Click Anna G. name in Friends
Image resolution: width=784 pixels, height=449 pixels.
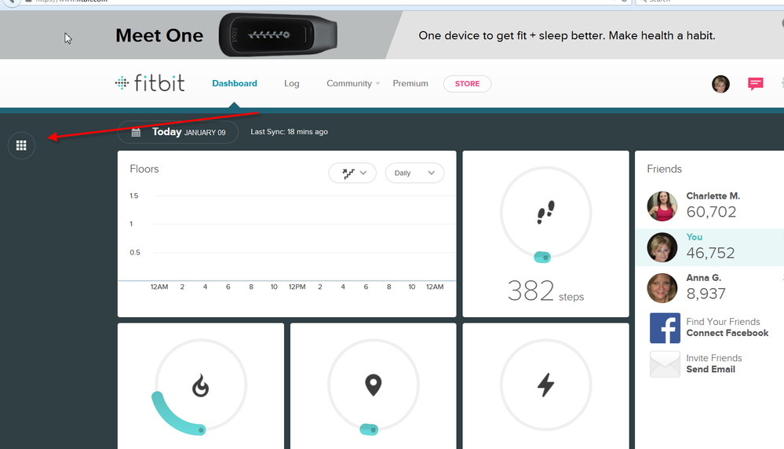point(703,278)
